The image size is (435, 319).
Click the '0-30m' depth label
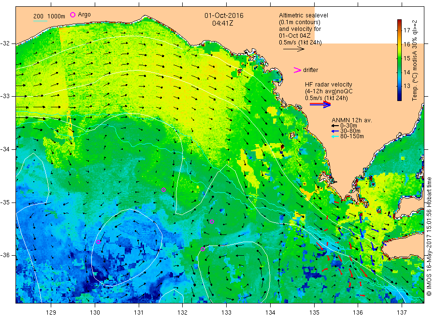348,126
